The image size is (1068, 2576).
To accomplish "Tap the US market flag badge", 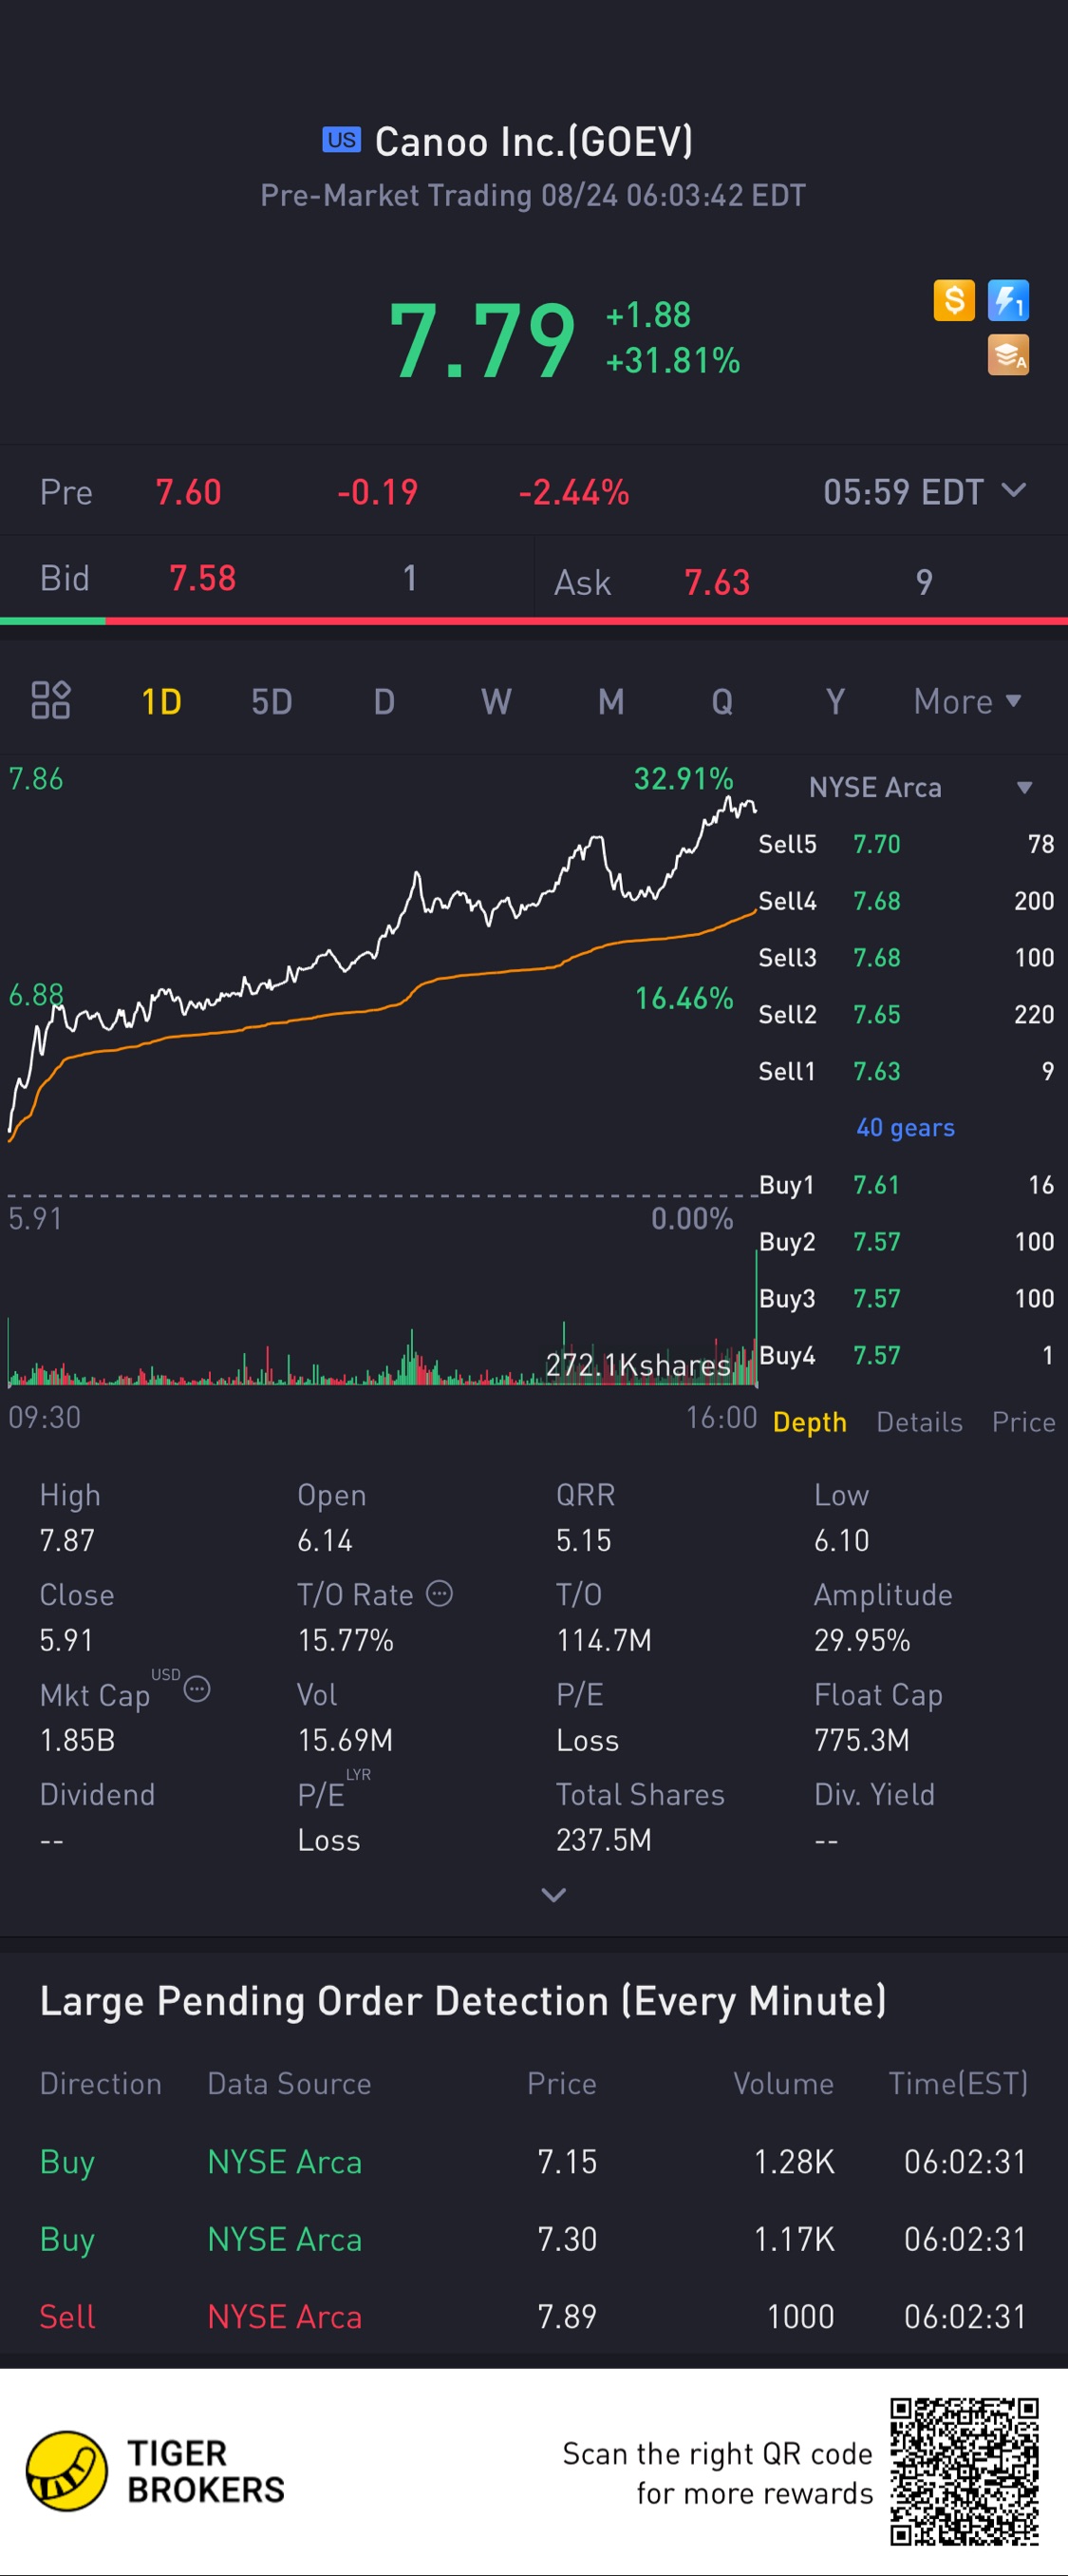I will pos(341,140).
